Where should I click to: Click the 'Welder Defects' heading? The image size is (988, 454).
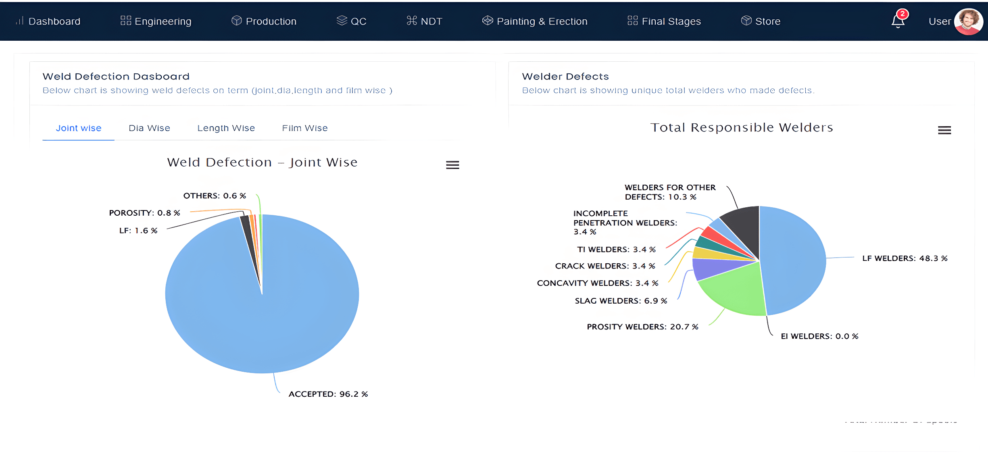pos(565,77)
